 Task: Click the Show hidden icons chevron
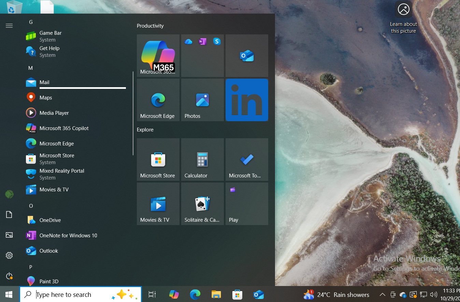click(383, 295)
